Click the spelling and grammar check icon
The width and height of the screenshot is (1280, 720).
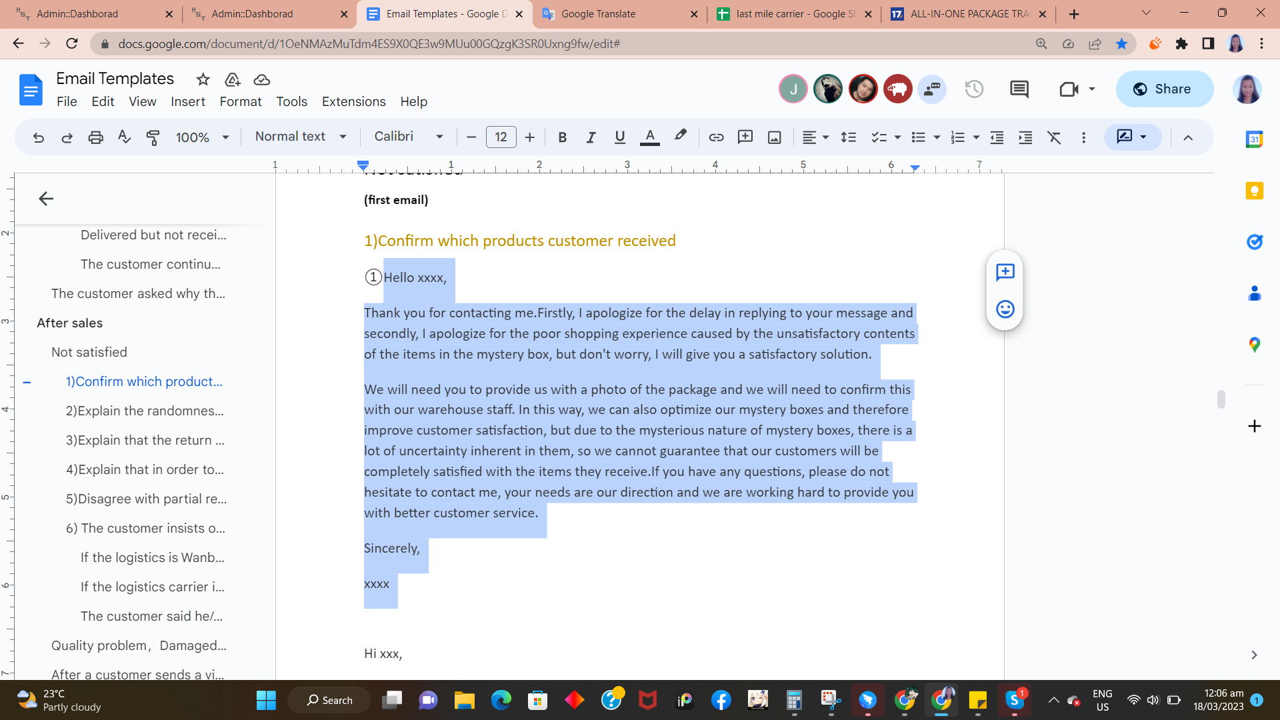124,137
